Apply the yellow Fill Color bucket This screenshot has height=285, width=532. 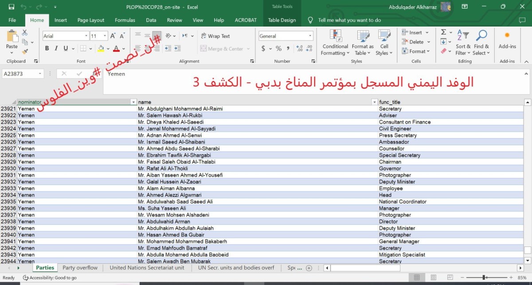[x=101, y=49]
